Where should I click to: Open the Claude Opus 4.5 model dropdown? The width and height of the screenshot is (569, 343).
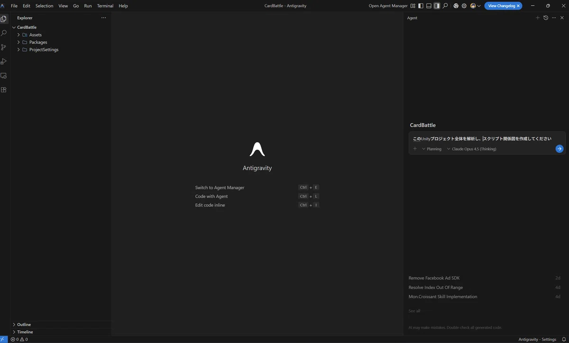pyautogui.click(x=472, y=149)
